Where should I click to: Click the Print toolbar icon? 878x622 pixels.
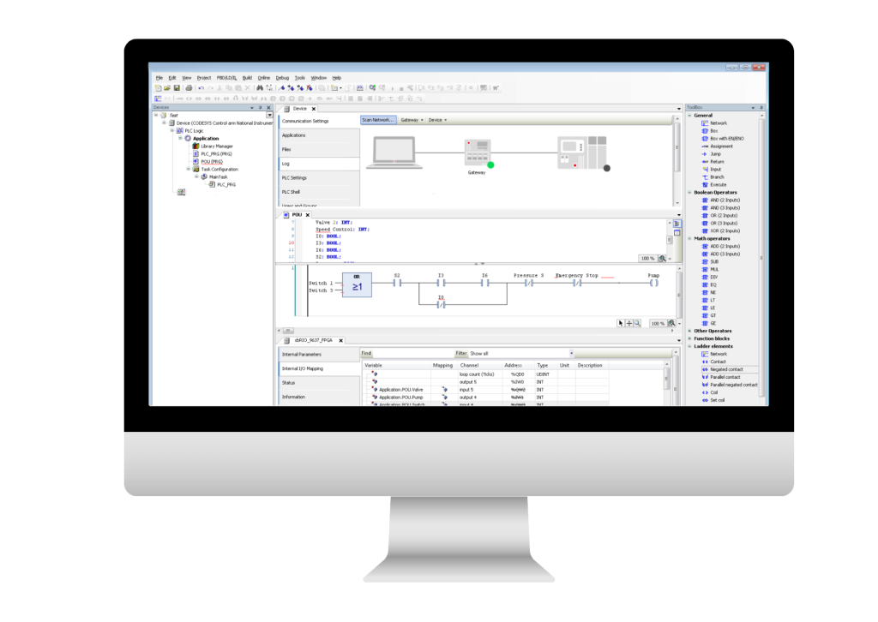(189, 88)
